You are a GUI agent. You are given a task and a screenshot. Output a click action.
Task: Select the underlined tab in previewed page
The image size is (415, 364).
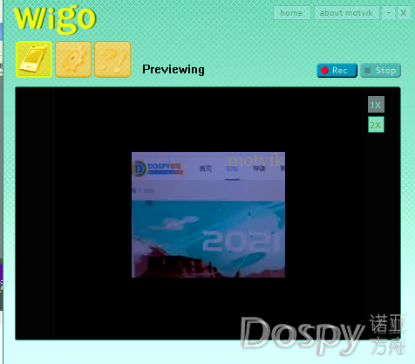pyautogui.click(x=232, y=169)
